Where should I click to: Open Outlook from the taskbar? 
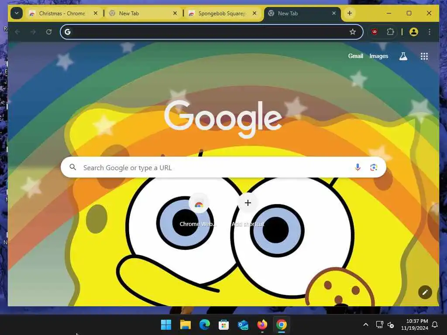(x=243, y=325)
